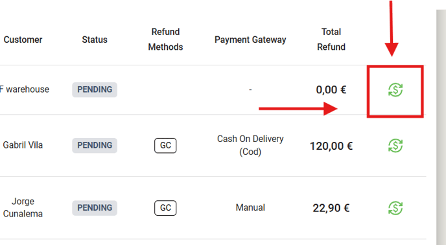446x245 pixels.
Task: Click Cash On Delivery (Cod) gateway cell
Action: click(x=250, y=145)
